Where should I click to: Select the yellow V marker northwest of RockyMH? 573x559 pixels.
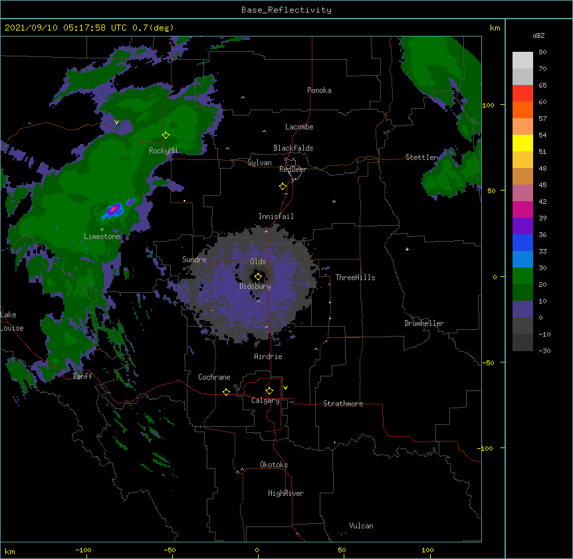[x=116, y=122]
